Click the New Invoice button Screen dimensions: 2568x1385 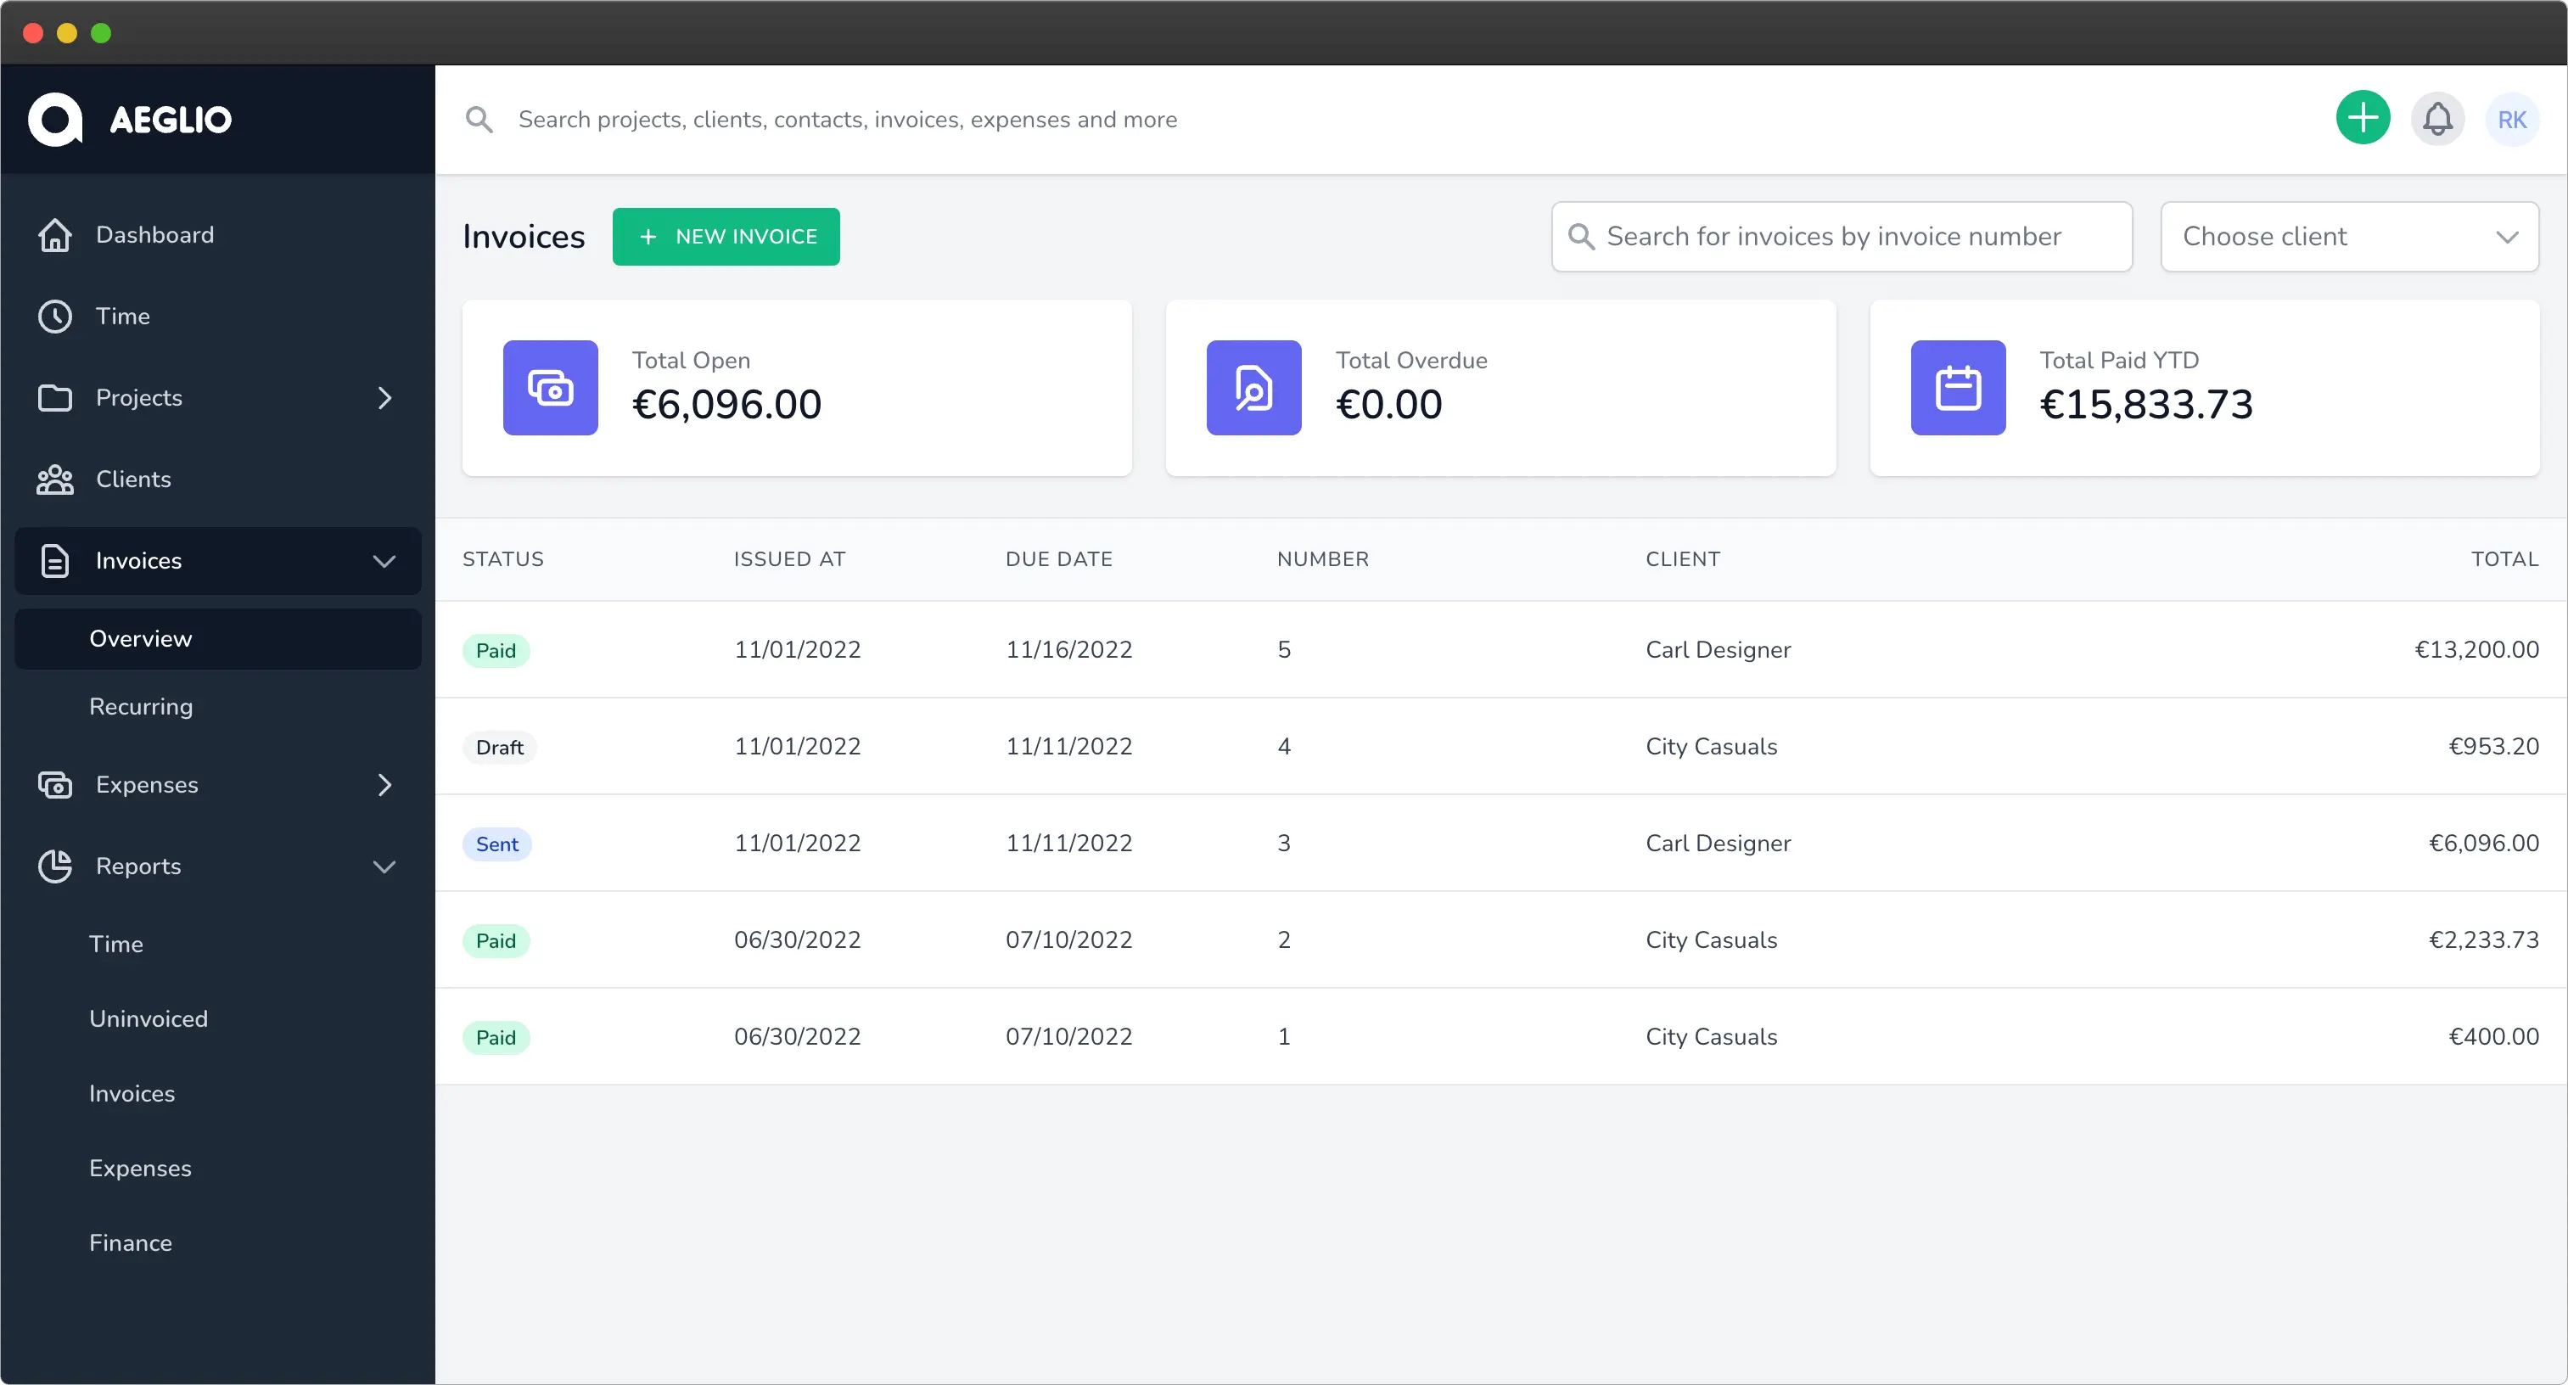click(x=726, y=236)
